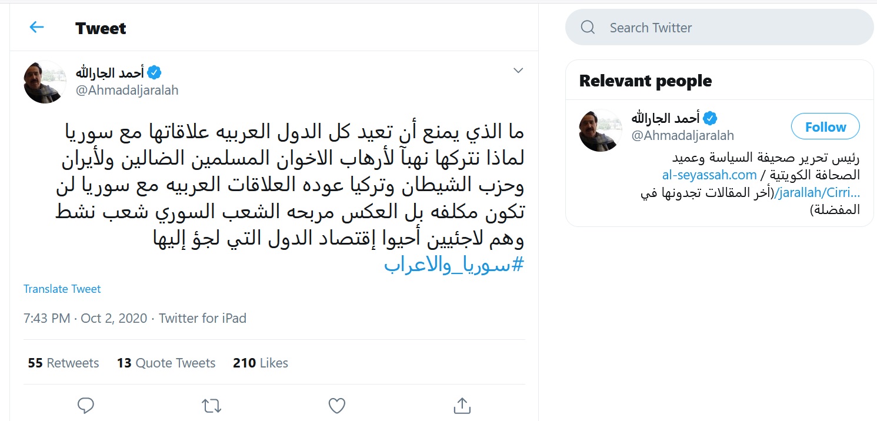This screenshot has width=877, height=421.
Task: Click verified badge beside tweet author name
Action: click(x=154, y=73)
